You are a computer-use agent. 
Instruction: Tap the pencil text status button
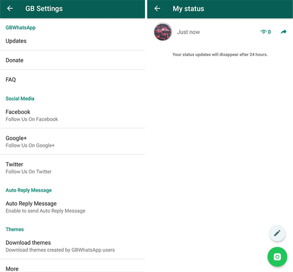click(x=277, y=233)
